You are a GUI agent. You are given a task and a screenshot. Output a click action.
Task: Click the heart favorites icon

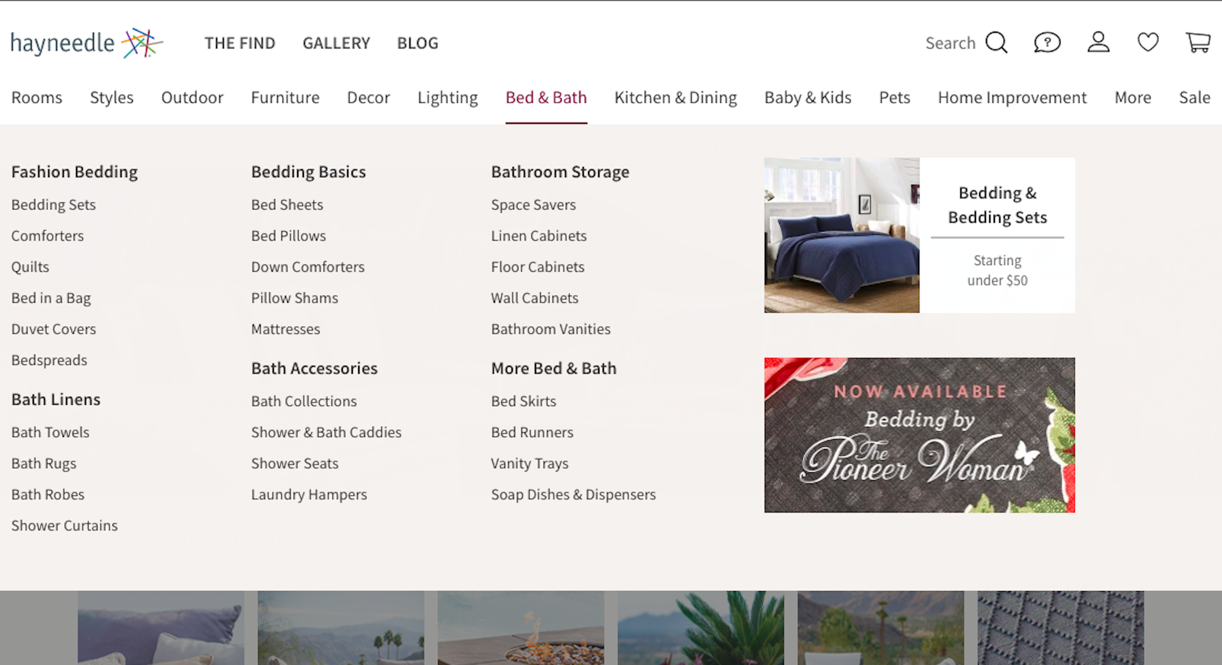tap(1148, 43)
